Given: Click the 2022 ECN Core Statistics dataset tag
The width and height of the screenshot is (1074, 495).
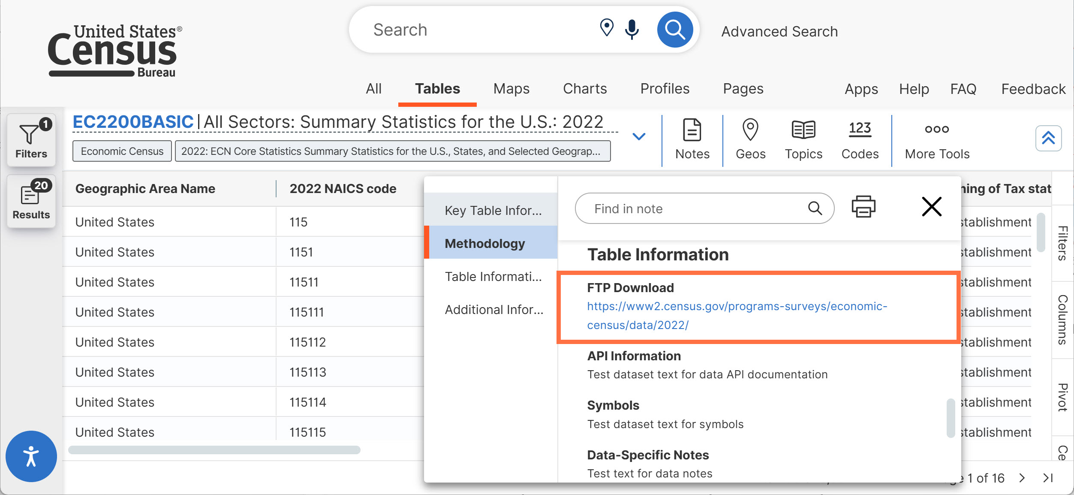Looking at the screenshot, I should [393, 151].
